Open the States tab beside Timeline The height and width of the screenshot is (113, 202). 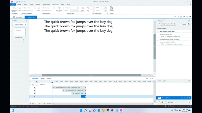click(x=42, y=79)
